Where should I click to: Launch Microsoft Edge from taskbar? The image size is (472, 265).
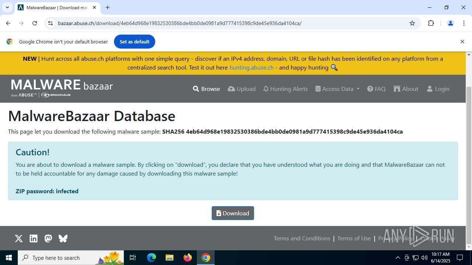click(152, 258)
